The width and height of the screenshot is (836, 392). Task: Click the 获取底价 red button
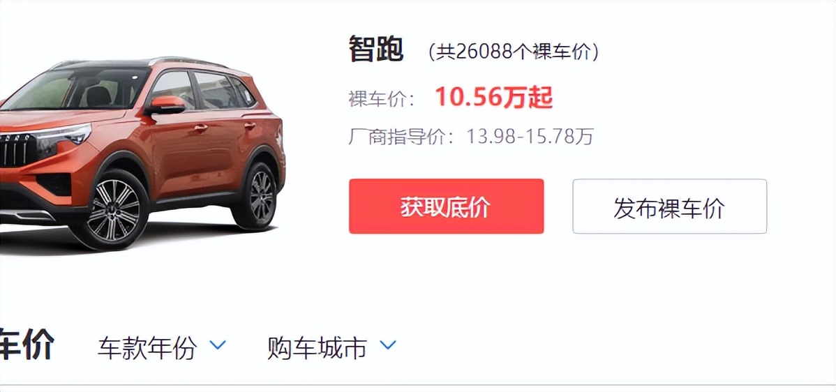pos(446,206)
